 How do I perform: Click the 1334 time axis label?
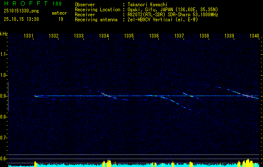[x=104, y=35]
